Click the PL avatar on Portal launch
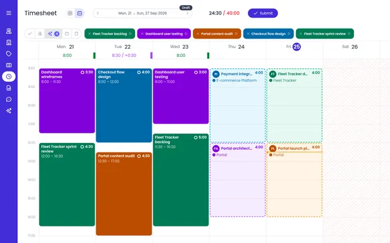Image resolution: width=390 pixels, height=243 pixels. (x=273, y=149)
